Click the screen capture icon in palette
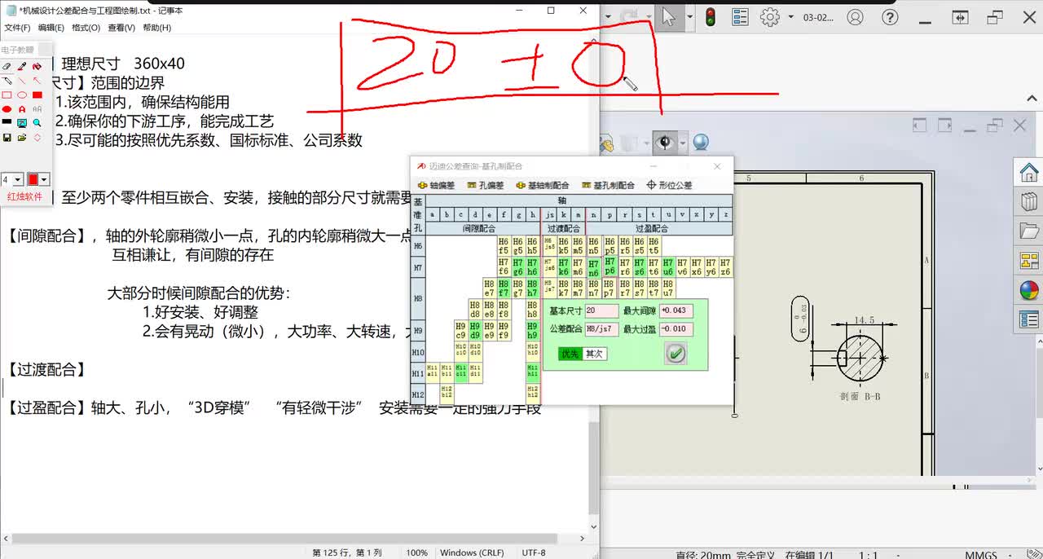Screen dimensions: 1043x559 point(22,122)
